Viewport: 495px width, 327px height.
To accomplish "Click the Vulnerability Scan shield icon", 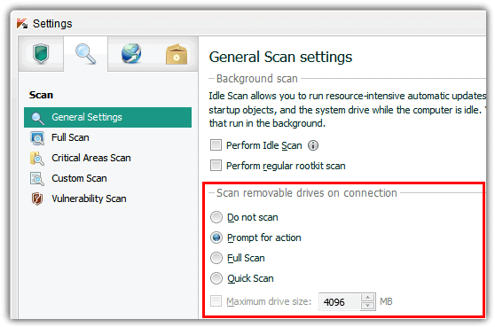I will point(37,199).
